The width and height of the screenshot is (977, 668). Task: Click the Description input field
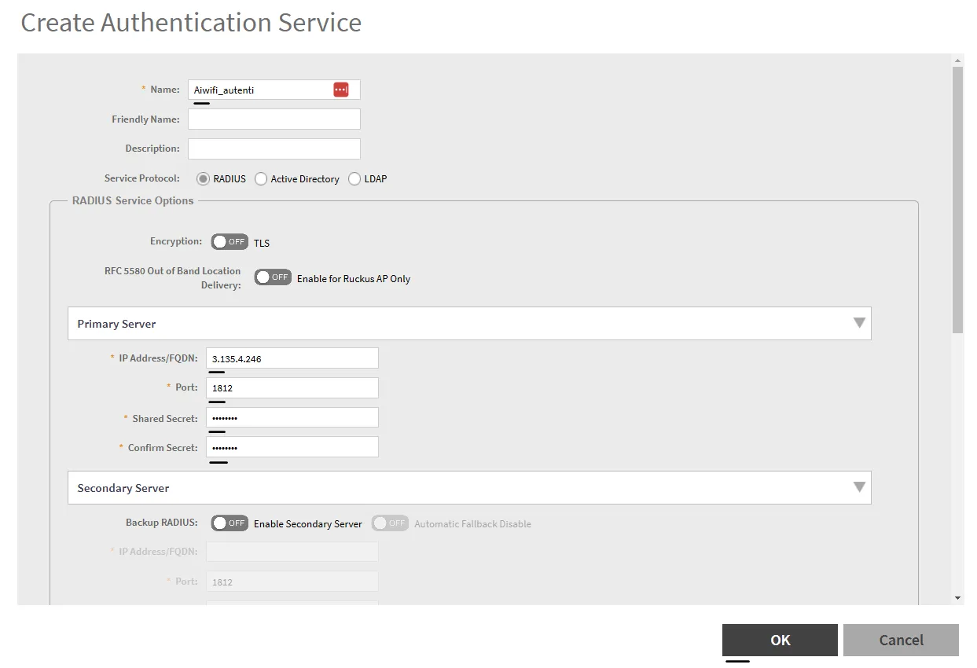[x=274, y=149]
